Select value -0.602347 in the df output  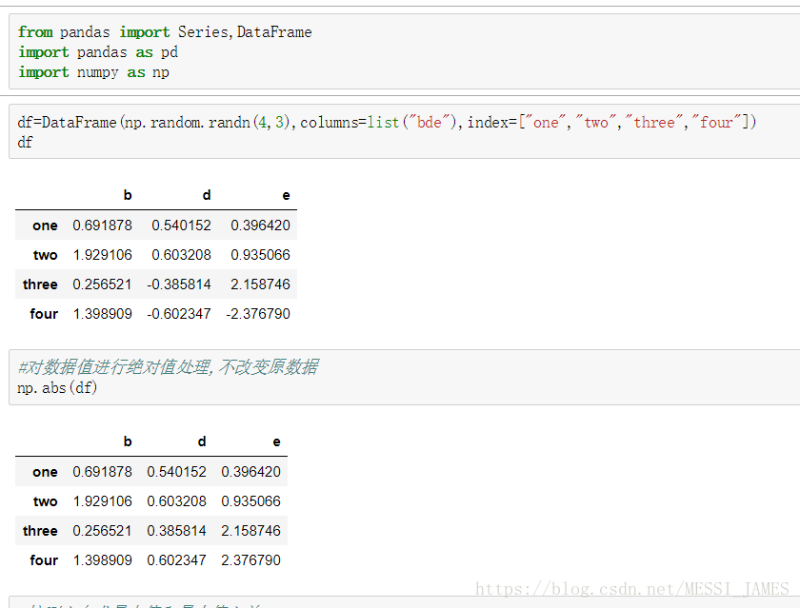(x=179, y=314)
